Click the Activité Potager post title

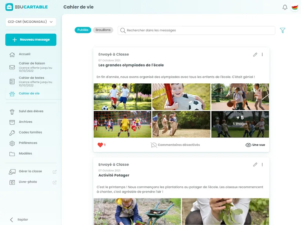[x=114, y=175]
